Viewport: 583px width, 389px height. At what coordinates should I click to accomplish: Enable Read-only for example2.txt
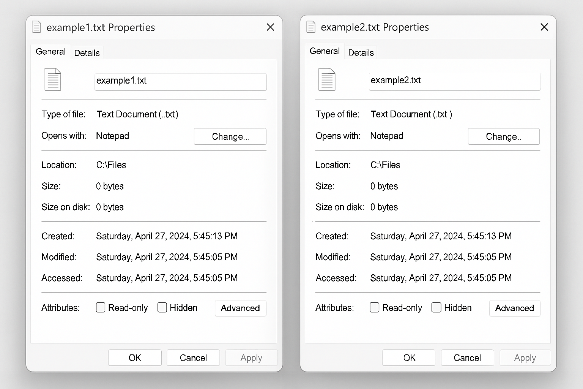tap(374, 307)
